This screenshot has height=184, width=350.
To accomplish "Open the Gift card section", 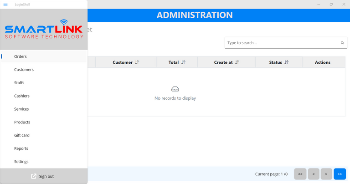I will 22,135.
